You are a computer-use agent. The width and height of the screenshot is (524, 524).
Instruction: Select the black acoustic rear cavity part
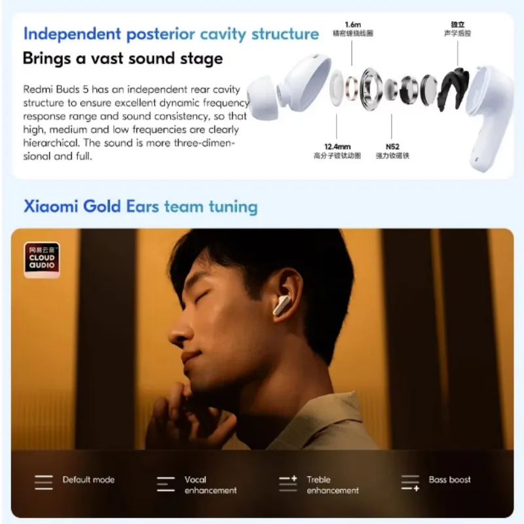click(453, 88)
